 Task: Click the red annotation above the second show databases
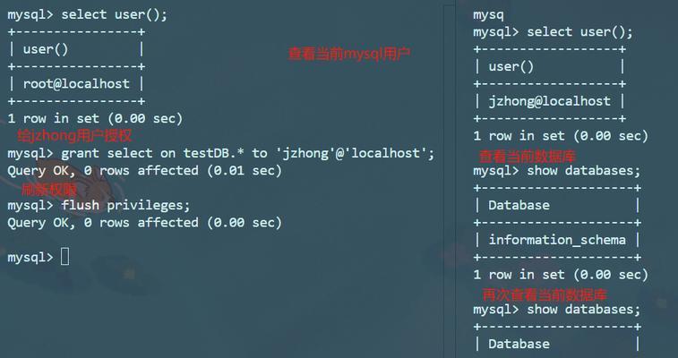pyautogui.click(x=545, y=295)
